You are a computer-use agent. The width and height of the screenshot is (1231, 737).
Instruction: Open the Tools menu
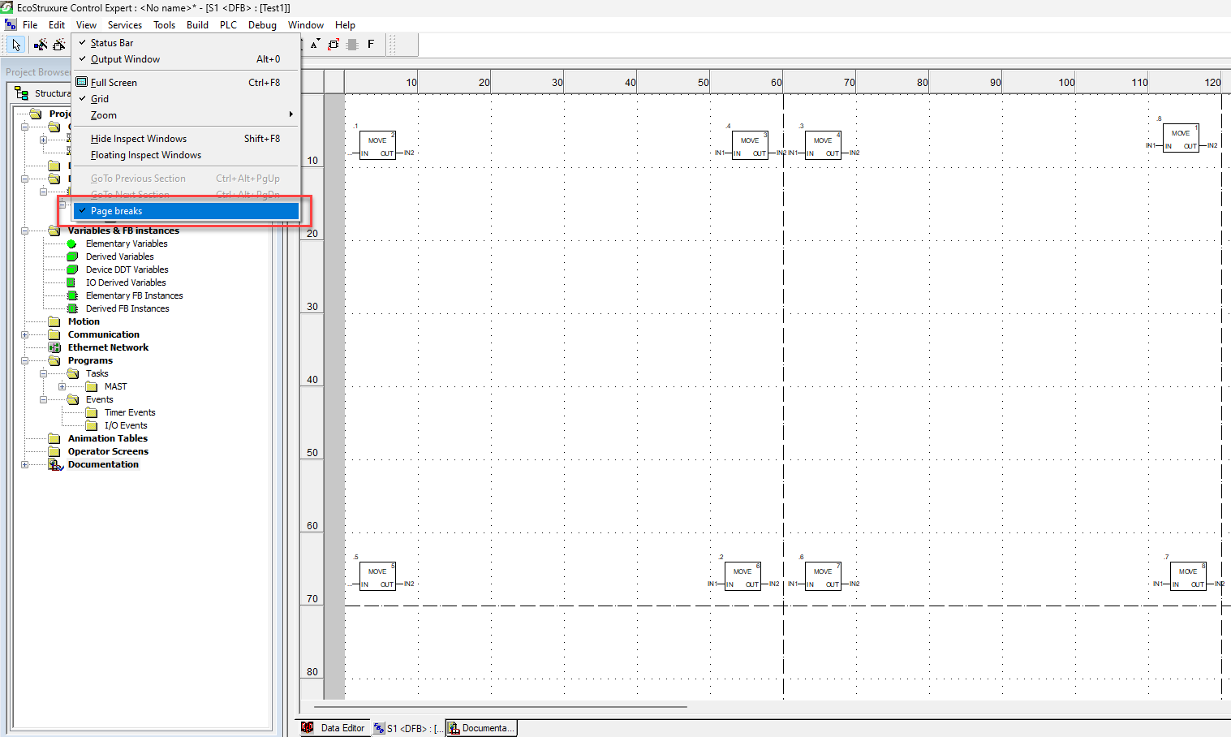point(165,25)
